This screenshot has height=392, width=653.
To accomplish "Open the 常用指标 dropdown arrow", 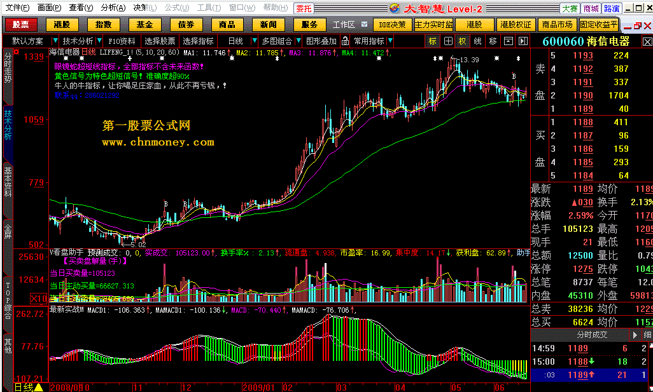I will coord(390,41).
